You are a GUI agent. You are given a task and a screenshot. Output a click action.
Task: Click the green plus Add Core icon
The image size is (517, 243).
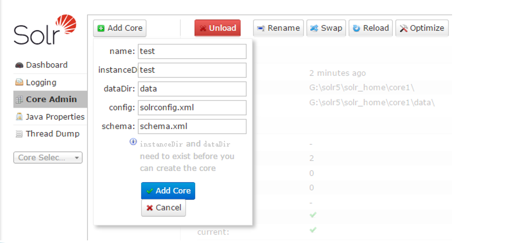pos(101,28)
